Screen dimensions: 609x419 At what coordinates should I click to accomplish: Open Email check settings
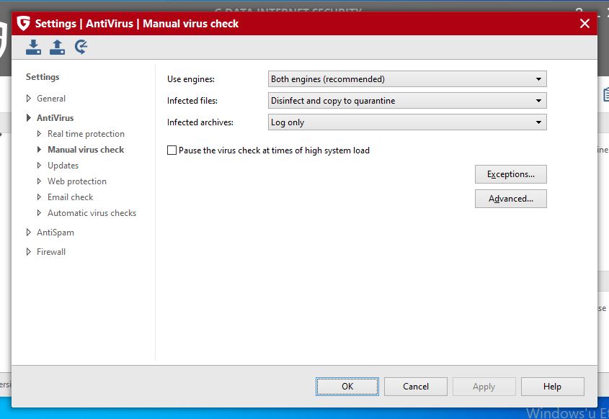71,197
